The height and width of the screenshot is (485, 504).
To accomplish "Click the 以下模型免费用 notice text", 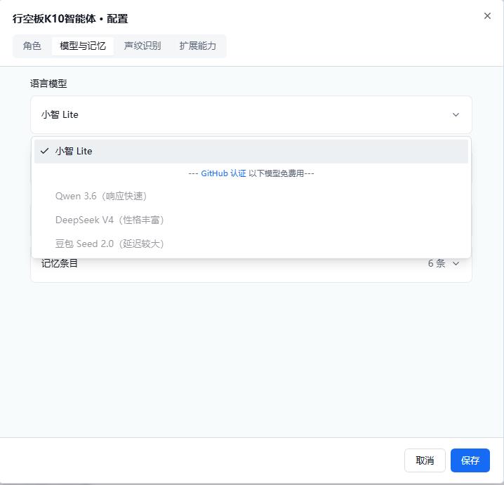I will tap(276, 173).
